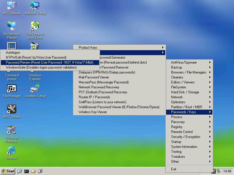Click the taskbar clock showing 14:48
This screenshot has width=234, height=175.
click(227, 171)
